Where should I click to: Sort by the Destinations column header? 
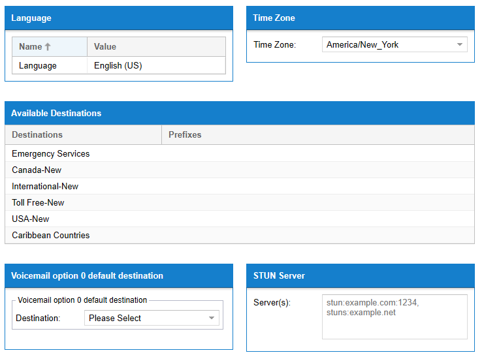(37, 135)
